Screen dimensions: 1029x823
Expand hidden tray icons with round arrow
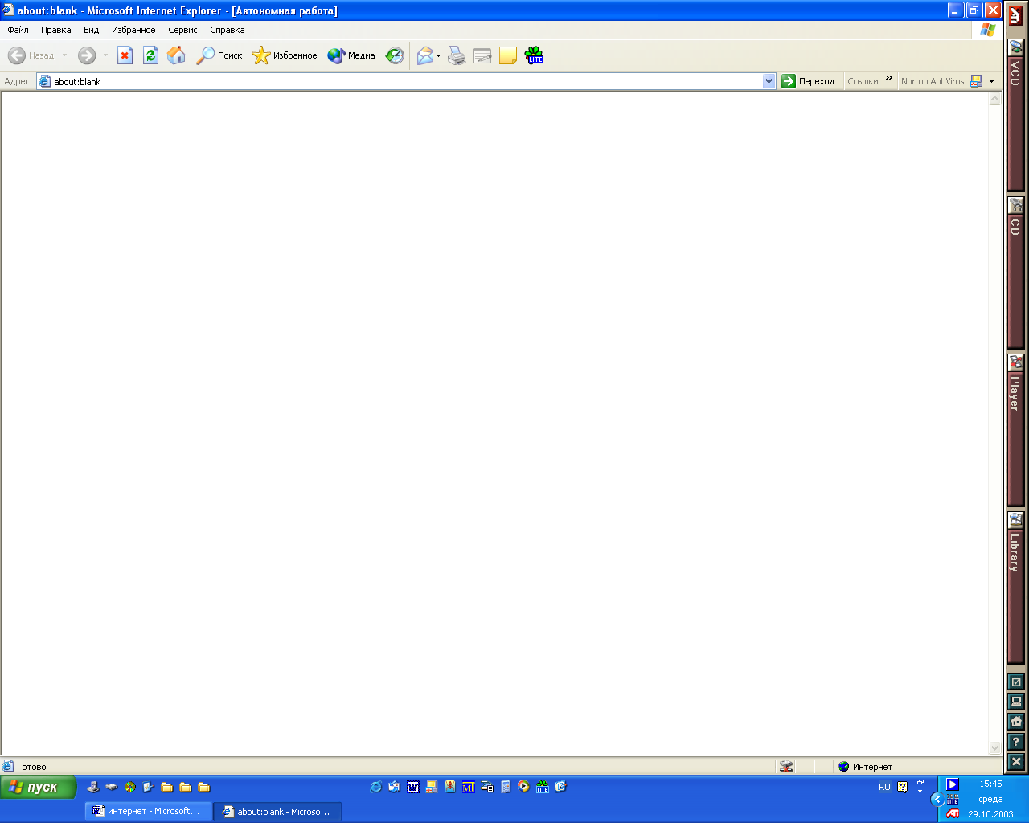[937, 799]
